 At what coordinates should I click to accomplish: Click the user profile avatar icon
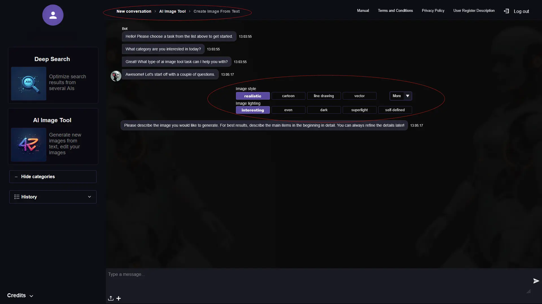coord(53,15)
